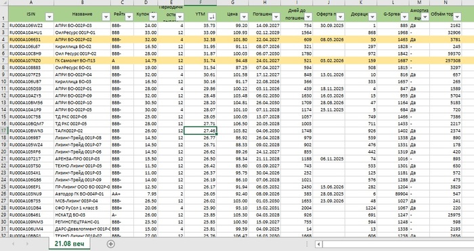Select column B header
474x251 pixels.
[82, 3]
